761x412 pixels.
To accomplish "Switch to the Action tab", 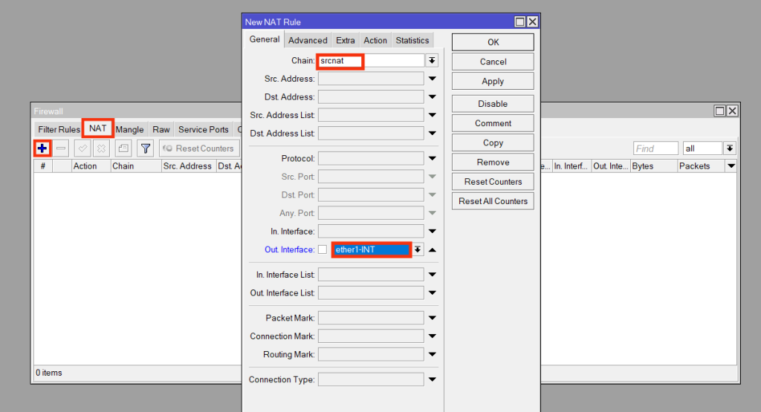I will (375, 40).
